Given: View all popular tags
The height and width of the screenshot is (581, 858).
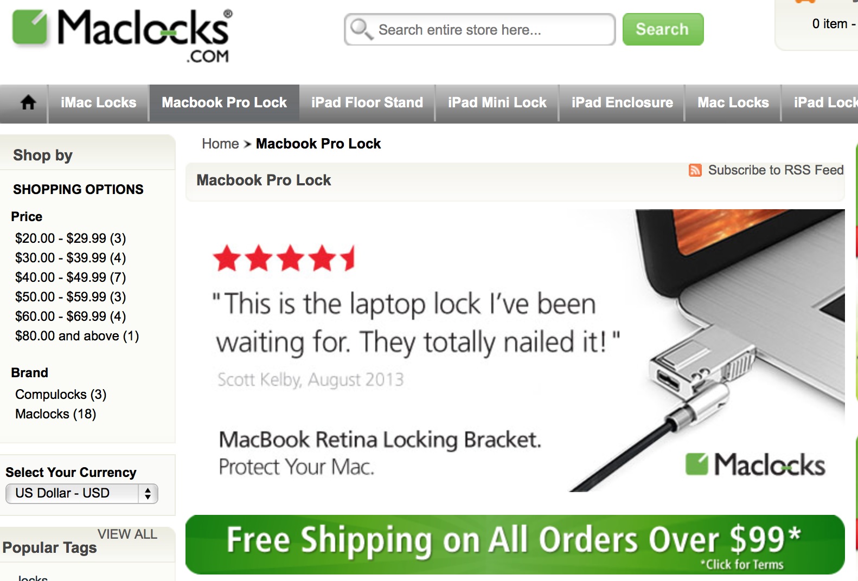Looking at the screenshot, I should coord(127,534).
